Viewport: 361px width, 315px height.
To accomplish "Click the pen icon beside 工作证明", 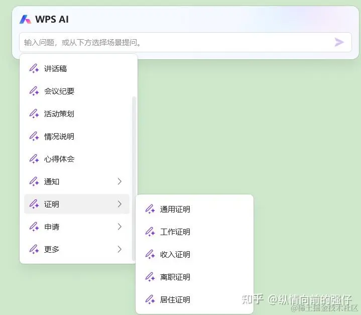I will (x=150, y=232).
